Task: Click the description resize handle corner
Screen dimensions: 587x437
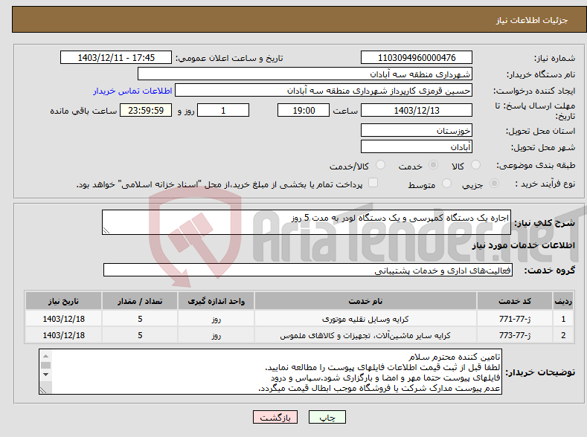Action: [106, 230]
